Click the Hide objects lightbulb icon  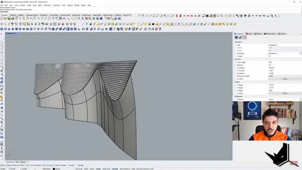pyautogui.click(x=2, y=24)
